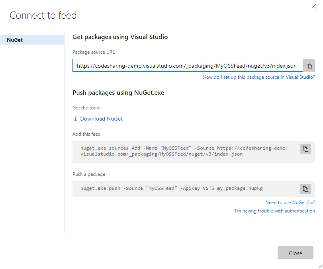Screen dimensions: 323x269
Task: Click the 'Get the tools' label
Action: click(x=86, y=108)
